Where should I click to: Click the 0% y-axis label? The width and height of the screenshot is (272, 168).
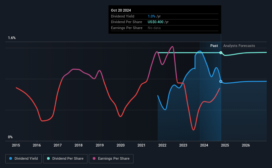pos(10,137)
